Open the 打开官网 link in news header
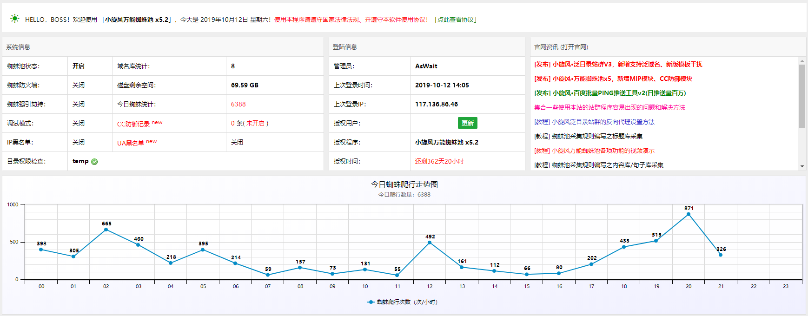The width and height of the screenshot is (808, 316). pos(574,47)
